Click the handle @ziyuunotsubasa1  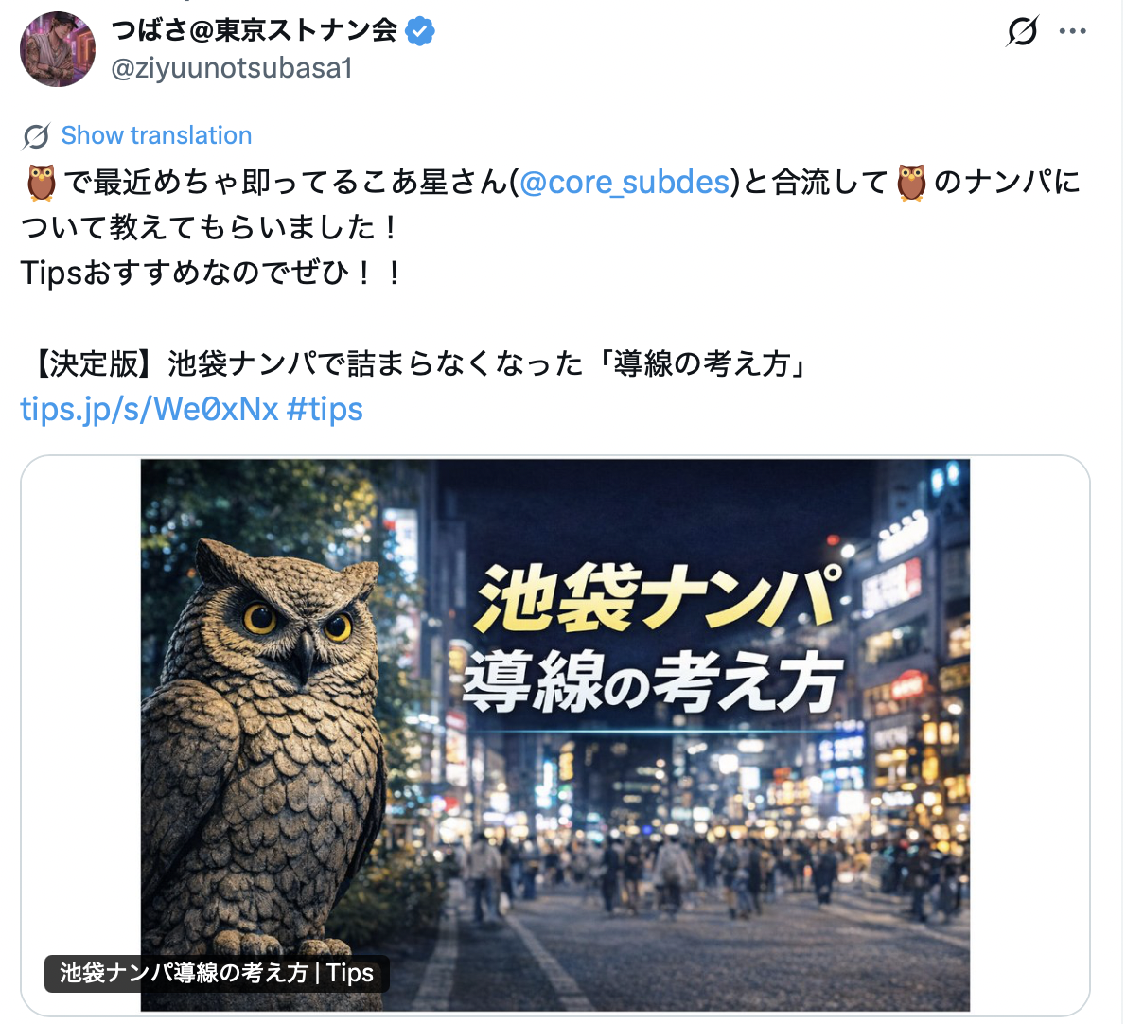231,68
